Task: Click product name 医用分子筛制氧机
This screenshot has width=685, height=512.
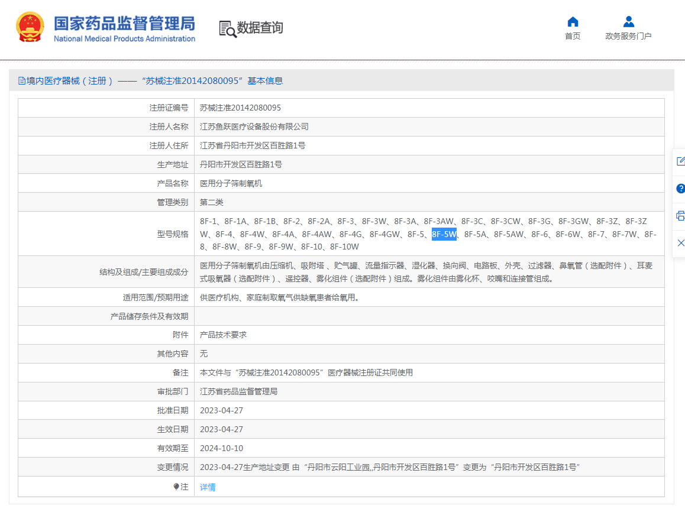Action: (x=231, y=183)
